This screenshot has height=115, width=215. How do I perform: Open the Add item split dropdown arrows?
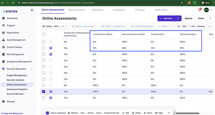(x=178, y=18)
